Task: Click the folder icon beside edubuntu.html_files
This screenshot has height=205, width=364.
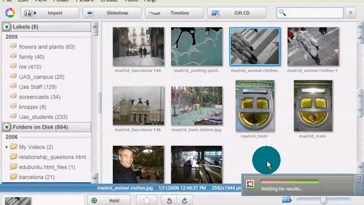Action: (x=14, y=166)
